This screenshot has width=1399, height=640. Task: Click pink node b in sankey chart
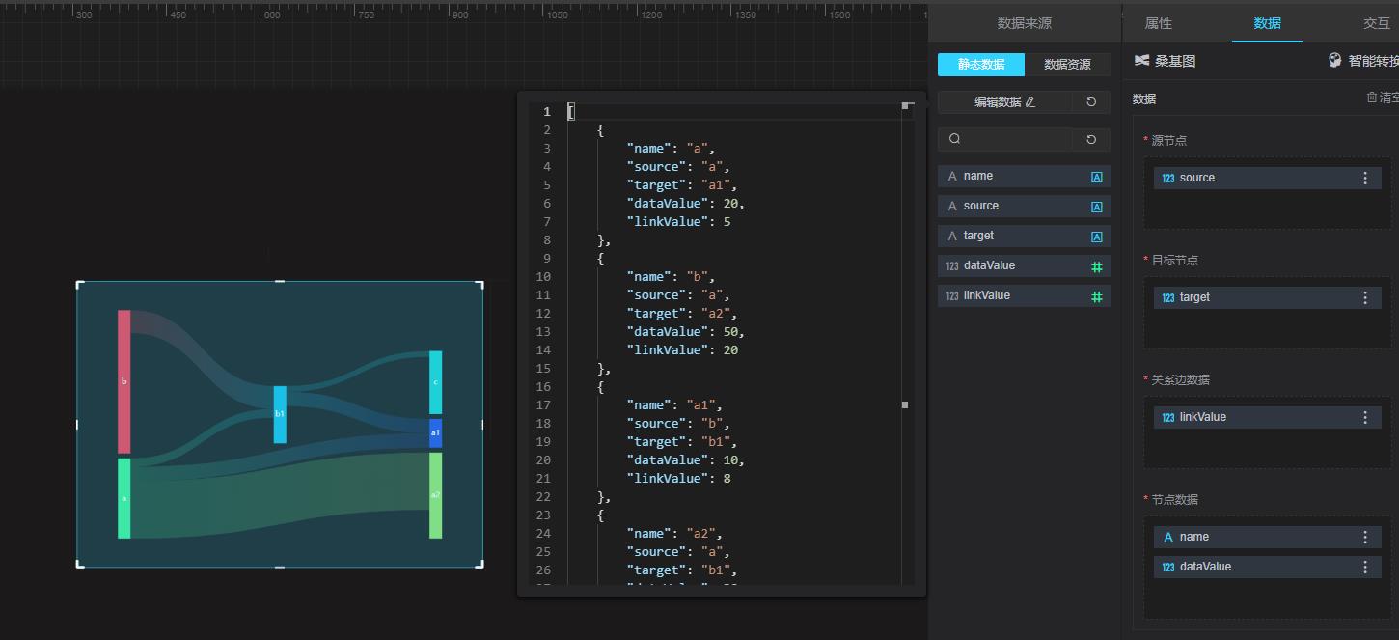pyautogui.click(x=123, y=381)
